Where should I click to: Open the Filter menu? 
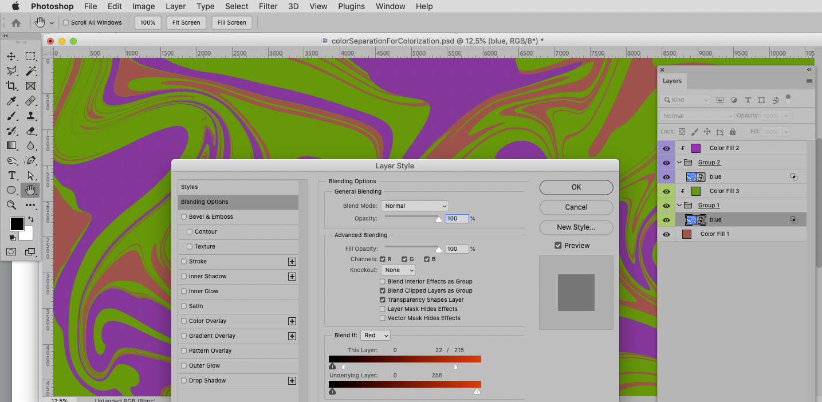pos(268,6)
